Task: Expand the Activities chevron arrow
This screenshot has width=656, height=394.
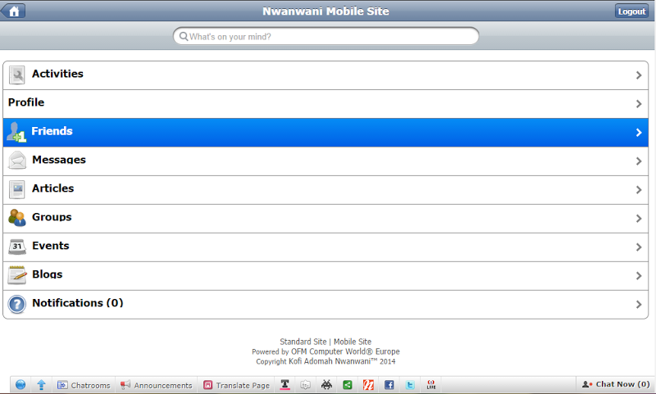Action: pos(639,75)
